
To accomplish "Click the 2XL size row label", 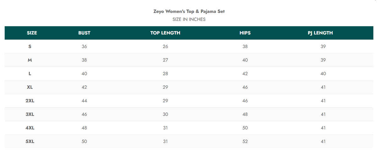I will tap(30, 101).
